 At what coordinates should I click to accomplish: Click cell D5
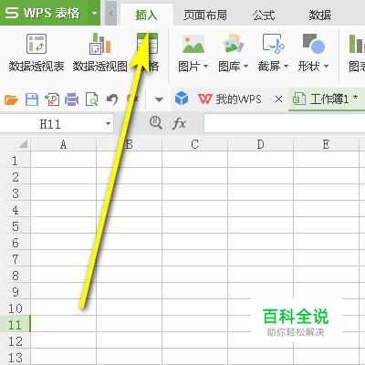click(260, 225)
